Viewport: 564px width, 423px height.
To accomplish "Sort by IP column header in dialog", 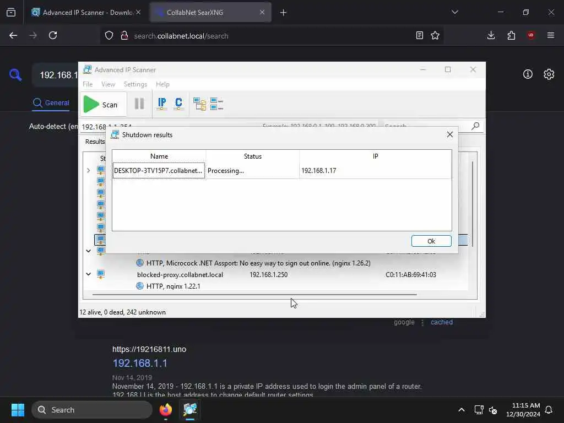I will pos(375,156).
